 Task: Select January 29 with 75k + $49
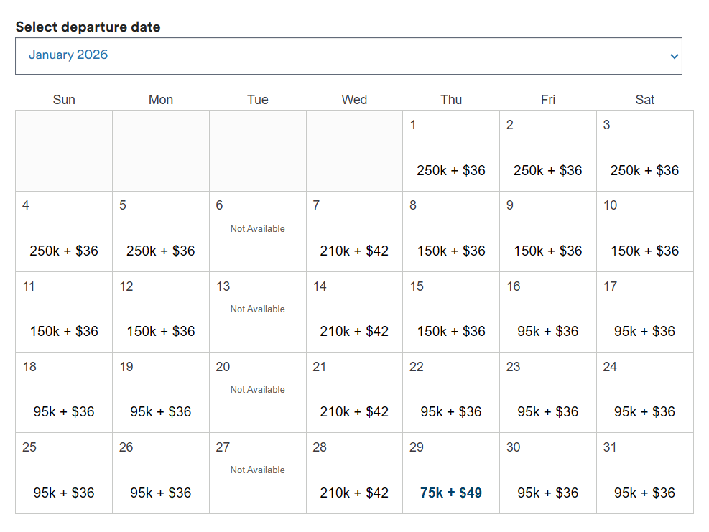[451, 474]
